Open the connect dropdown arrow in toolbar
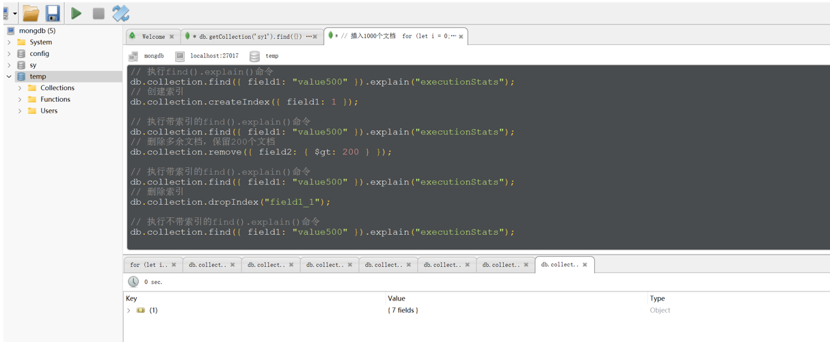 coord(15,14)
